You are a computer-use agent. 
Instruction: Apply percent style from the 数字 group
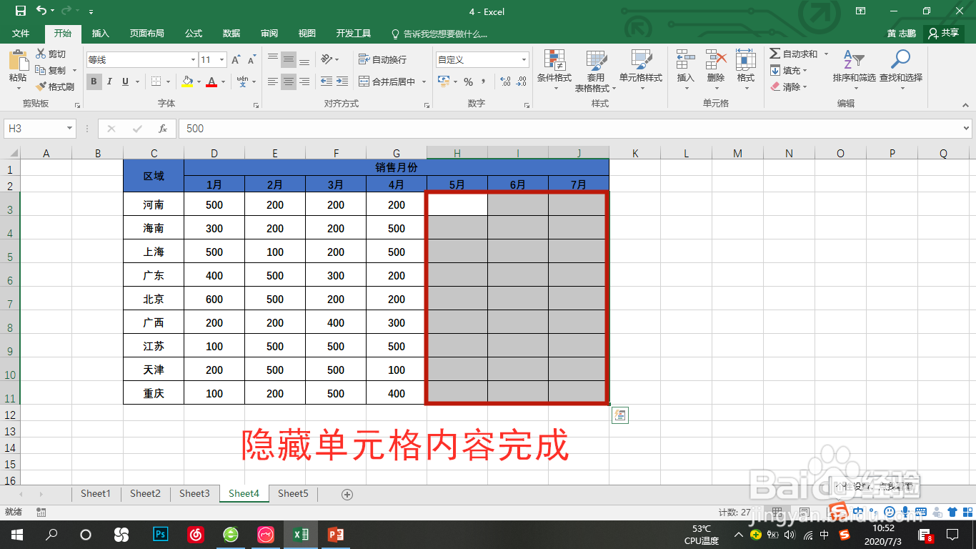(x=470, y=81)
